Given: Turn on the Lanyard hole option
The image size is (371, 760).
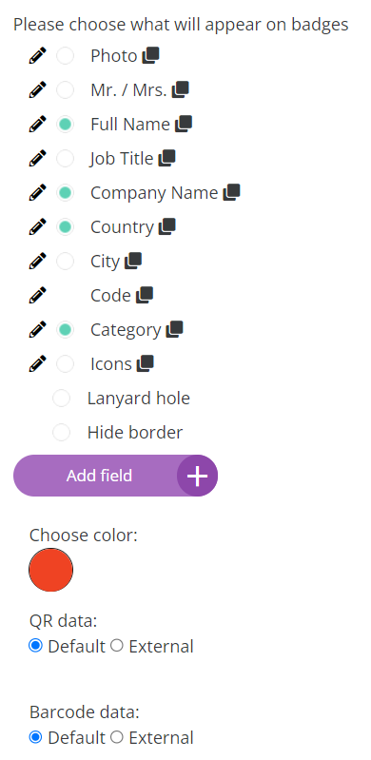Looking at the screenshot, I should click(61, 399).
